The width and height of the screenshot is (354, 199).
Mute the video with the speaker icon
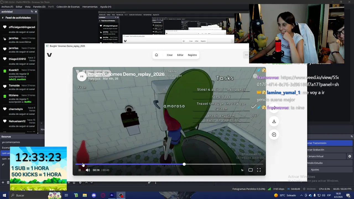[88, 170]
